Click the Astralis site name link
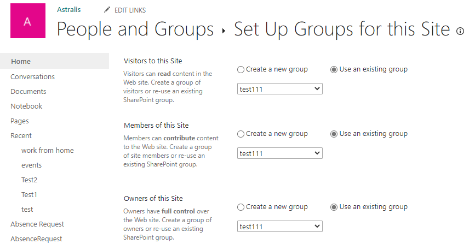Image resolution: width=475 pixels, height=244 pixels. pyautogui.click(x=69, y=10)
